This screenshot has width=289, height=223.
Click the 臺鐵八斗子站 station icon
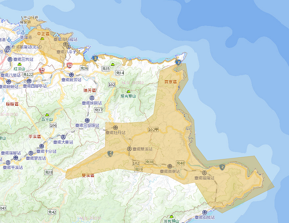pyautogui.click(x=69, y=47)
